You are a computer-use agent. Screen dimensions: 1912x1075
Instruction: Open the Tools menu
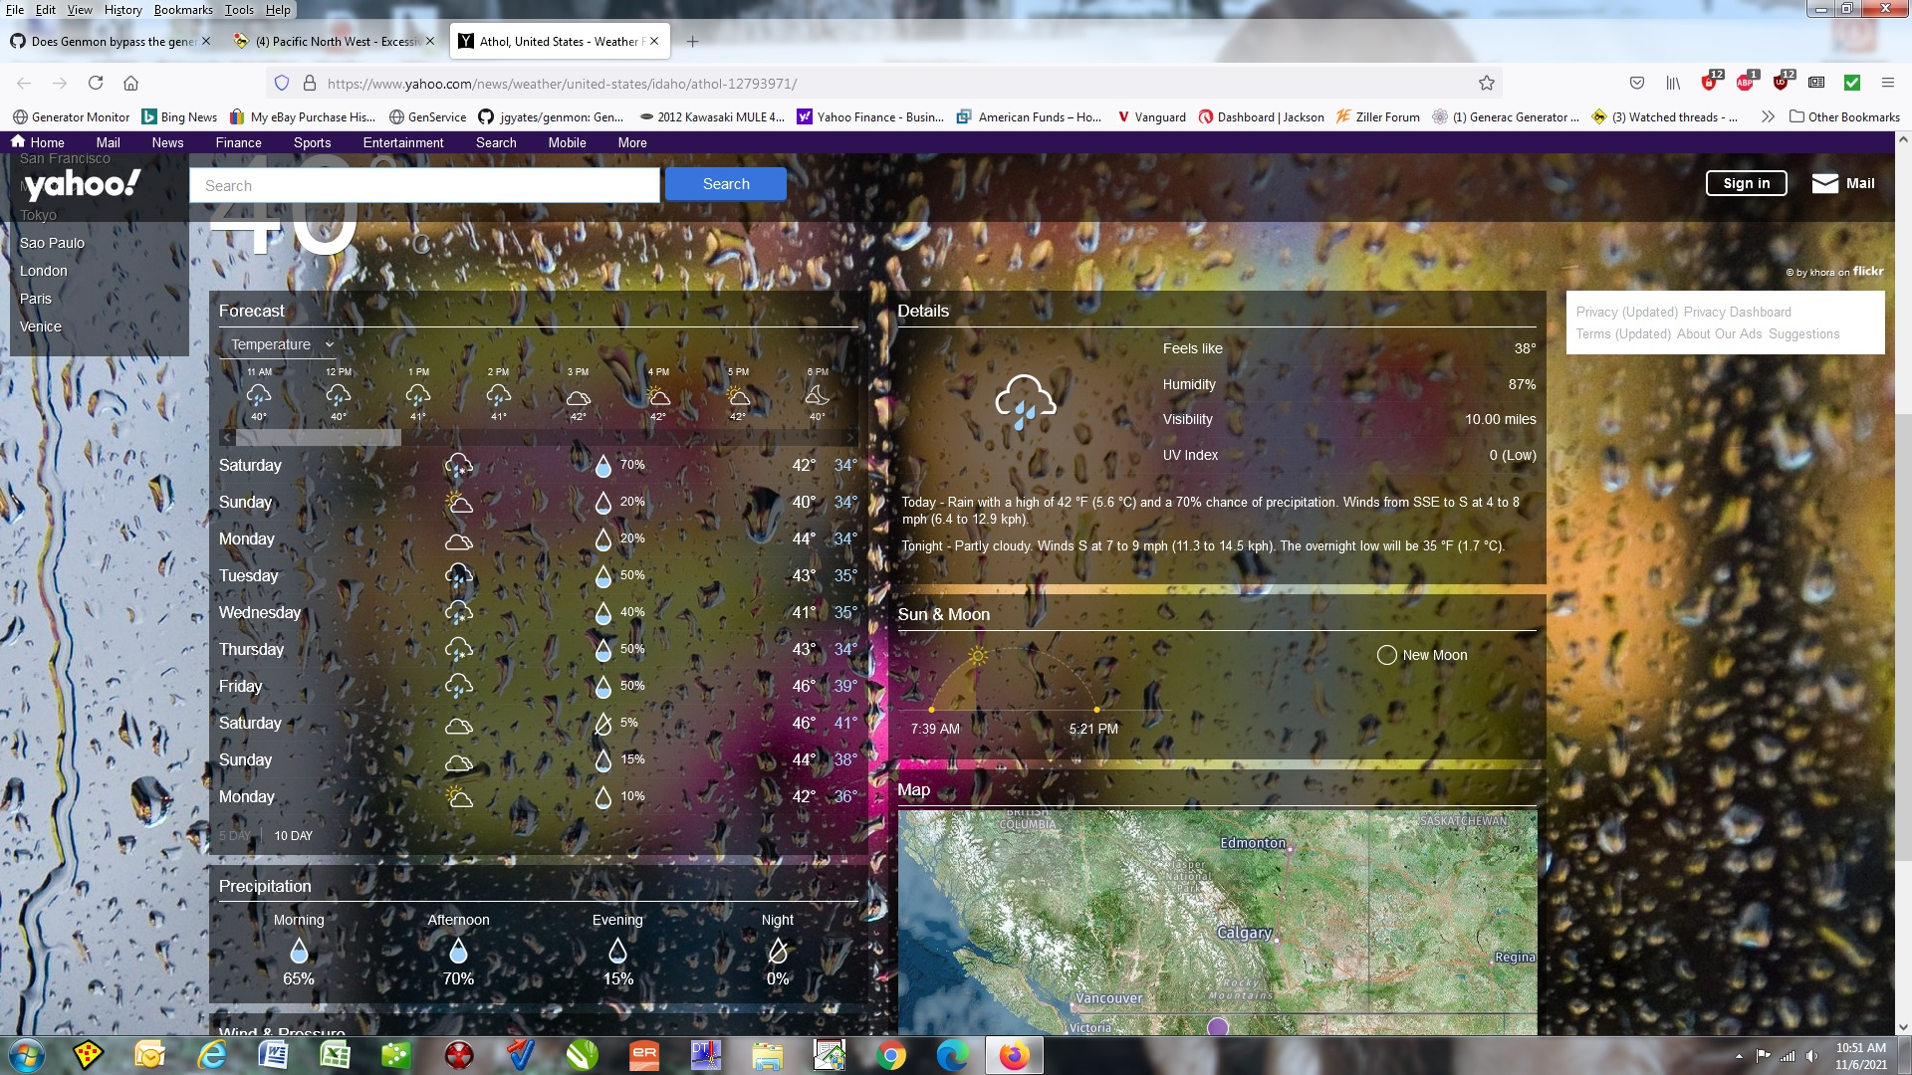239,9
